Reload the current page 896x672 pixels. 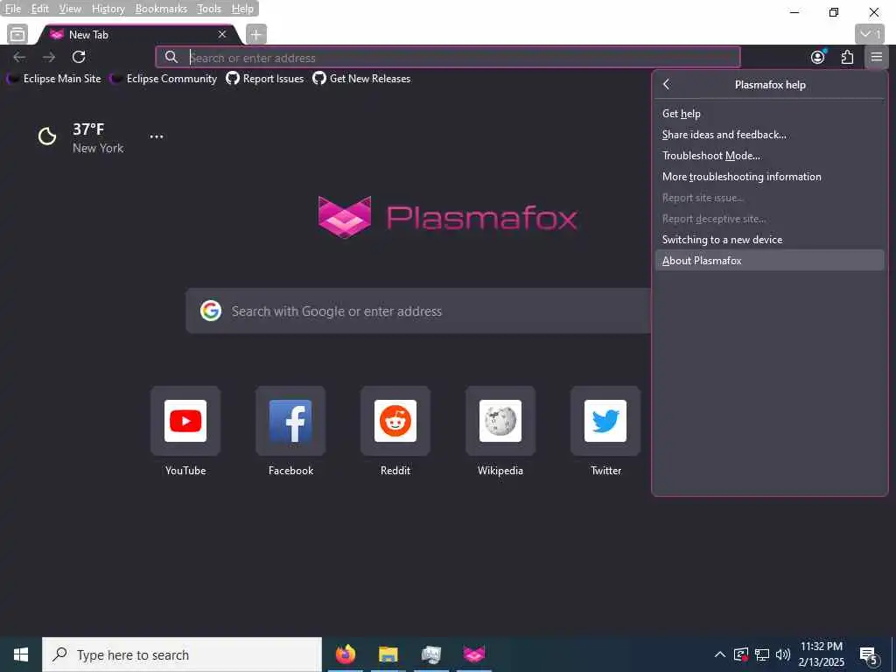coord(79,57)
